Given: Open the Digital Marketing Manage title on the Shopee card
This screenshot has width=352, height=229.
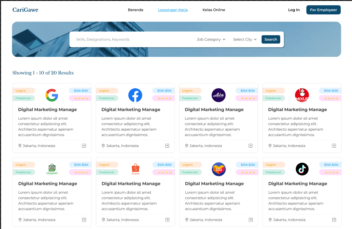Looking at the screenshot, I should (131, 184).
